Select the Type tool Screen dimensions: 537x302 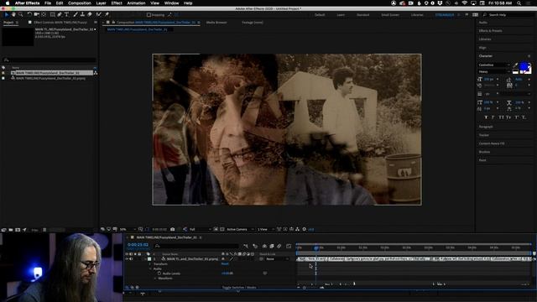tap(66, 15)
